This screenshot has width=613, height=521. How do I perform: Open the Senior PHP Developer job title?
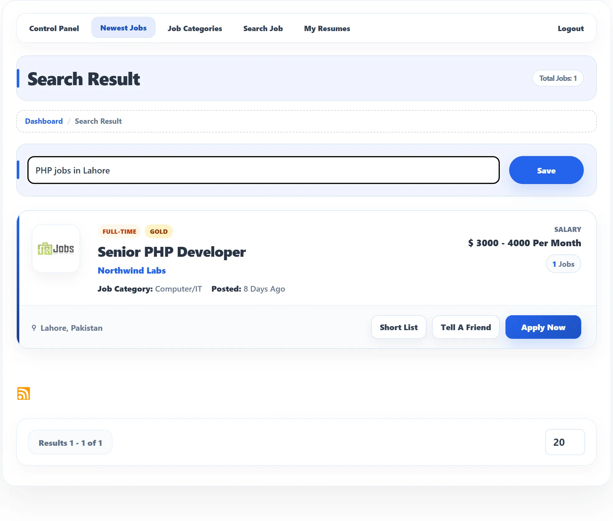tap(172, 252)
